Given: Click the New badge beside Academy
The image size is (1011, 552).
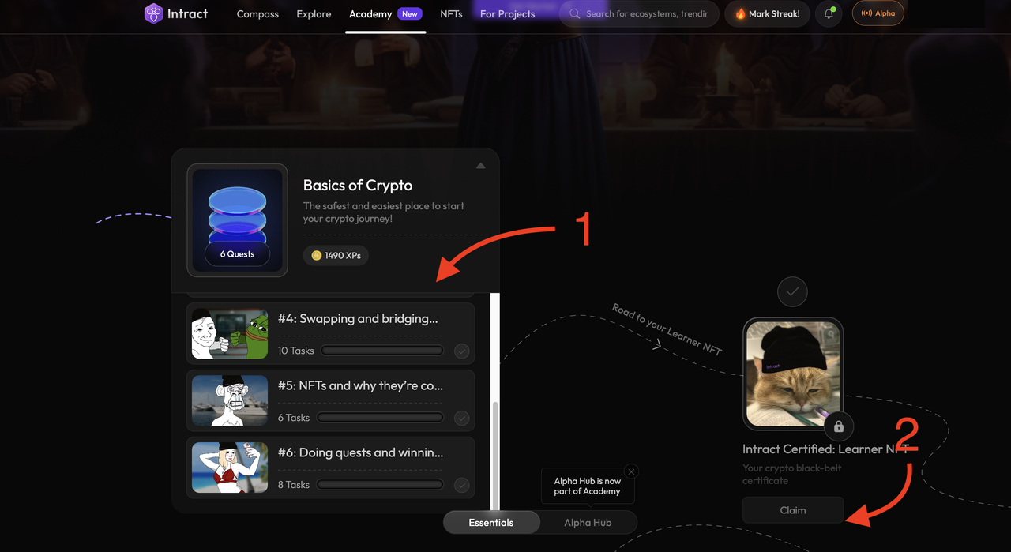Looking at the screenshot, I should (410, 14).
